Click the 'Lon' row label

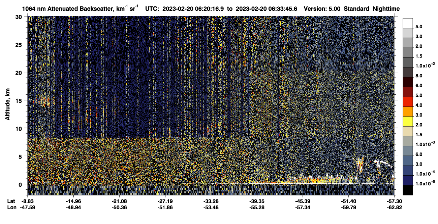click(x=11, y=207)
